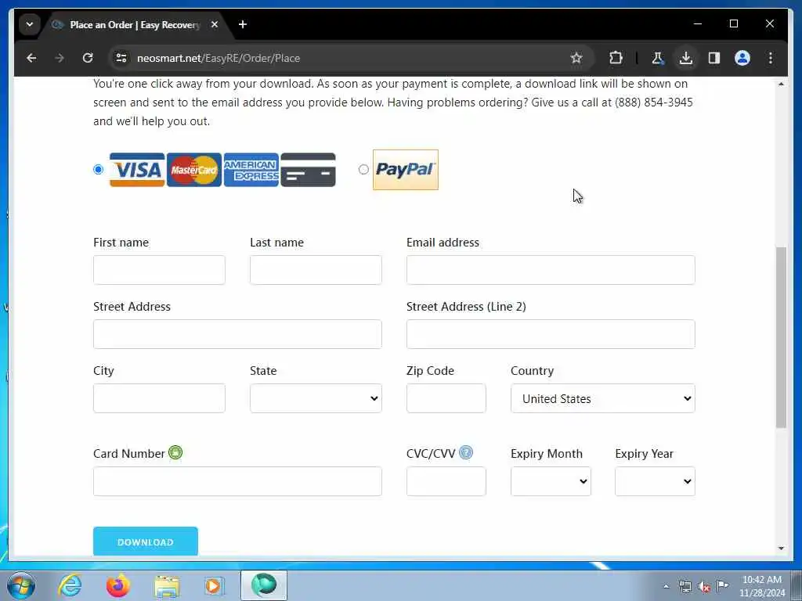The height and width of the screenshot is (601, 802).
Task: Click the City field
Action: click(159, 398)
